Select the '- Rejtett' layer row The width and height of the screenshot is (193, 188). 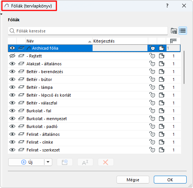[x=94, y=56]
